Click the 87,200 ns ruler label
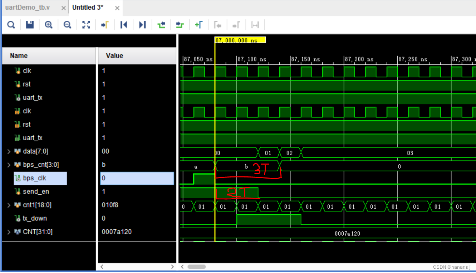 (359, 59)
